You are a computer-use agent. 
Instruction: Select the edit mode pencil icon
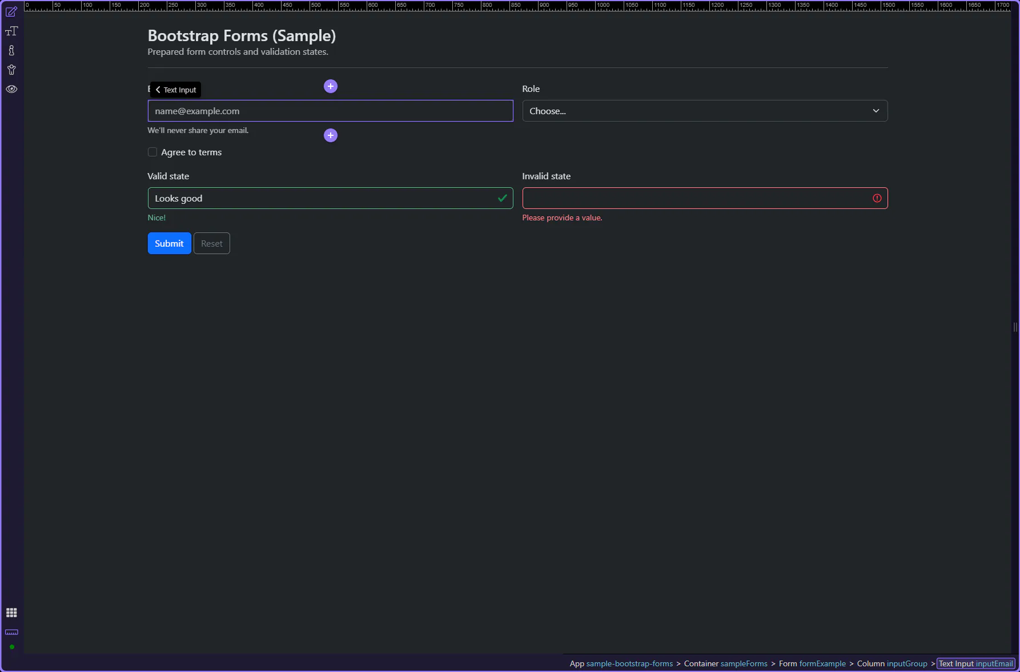11,12
